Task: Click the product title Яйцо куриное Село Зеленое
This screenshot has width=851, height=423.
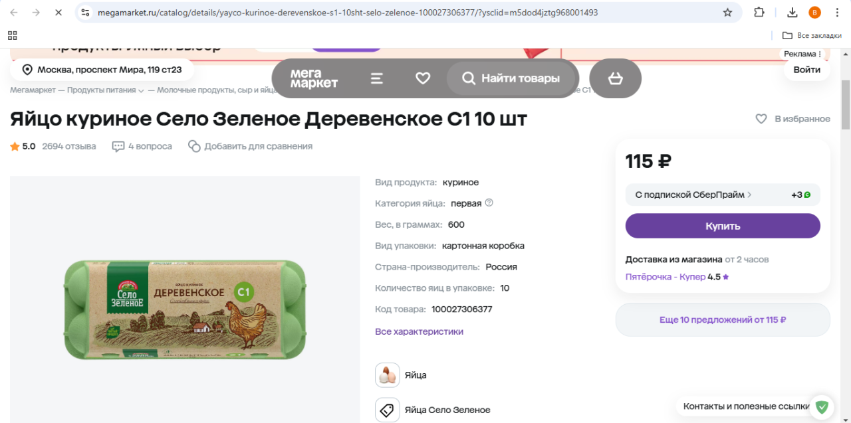Action: point(269,119)
